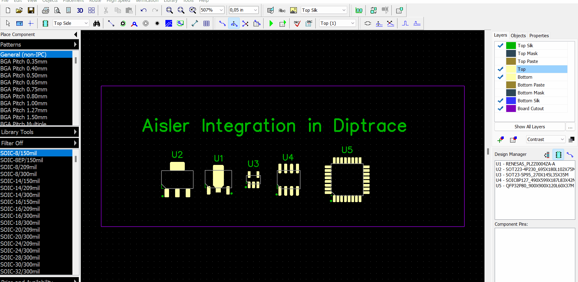This screenshot has height=282, width=578.
Task: Activate the manual route trace tool
Action: 222,23
